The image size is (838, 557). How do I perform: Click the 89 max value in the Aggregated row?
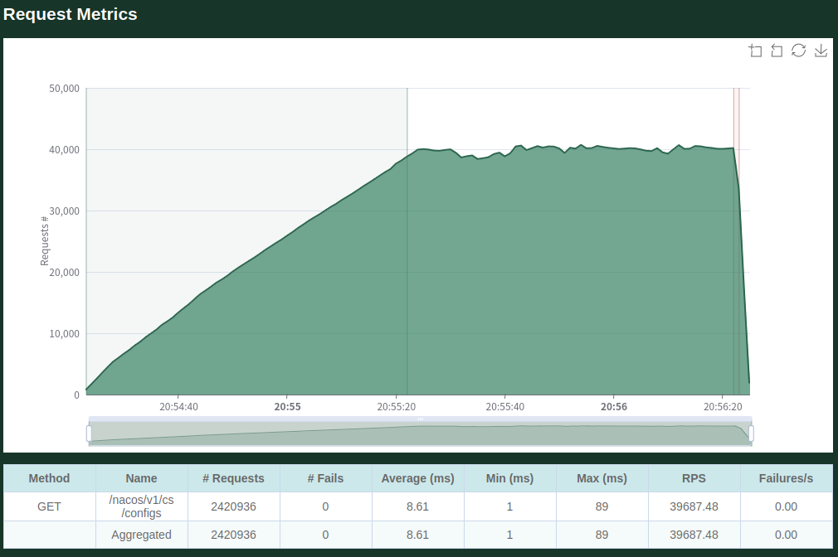point(602,535)
